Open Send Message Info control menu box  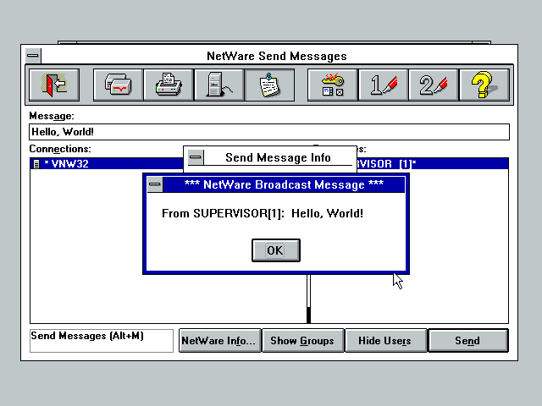click(196, 158)
